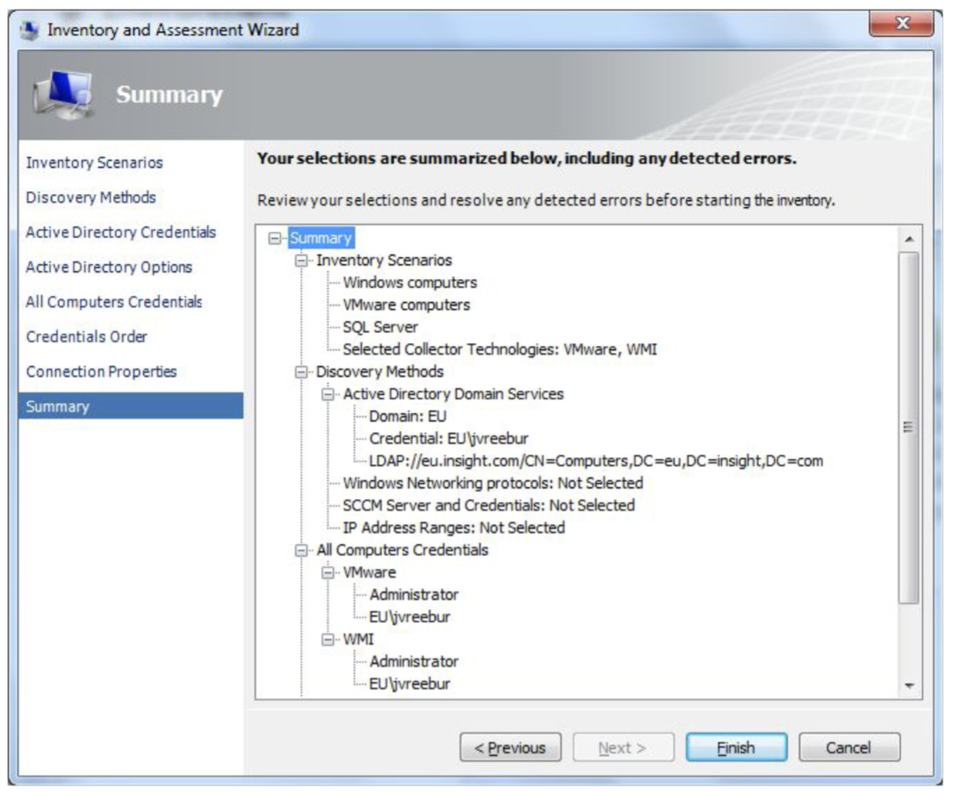953x795 pixels.
Task: Go to the Credentials Order step
Action: (x=86, y=337)
